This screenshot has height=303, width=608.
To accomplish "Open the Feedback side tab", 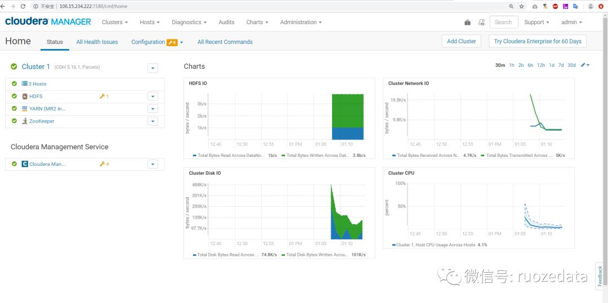I will tap(600, 276).
